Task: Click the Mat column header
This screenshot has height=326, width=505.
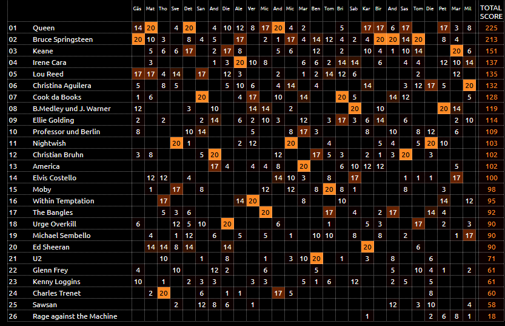Action: 150,8
